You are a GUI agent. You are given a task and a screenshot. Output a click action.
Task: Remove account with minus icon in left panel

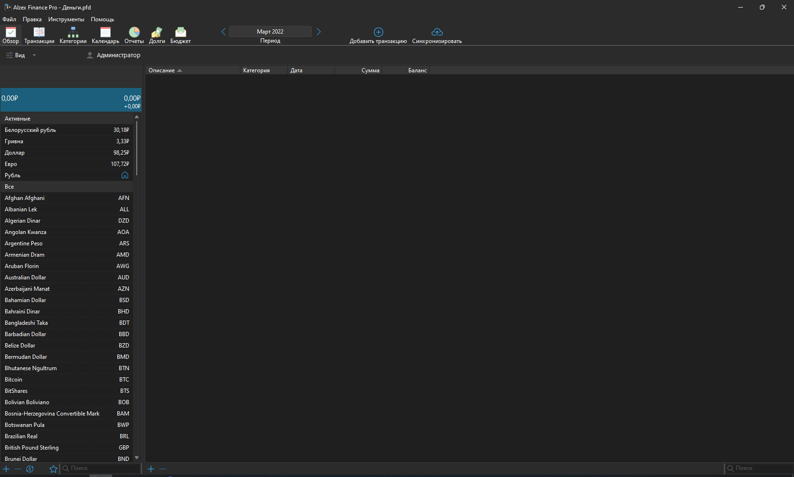tap(18, 469)
